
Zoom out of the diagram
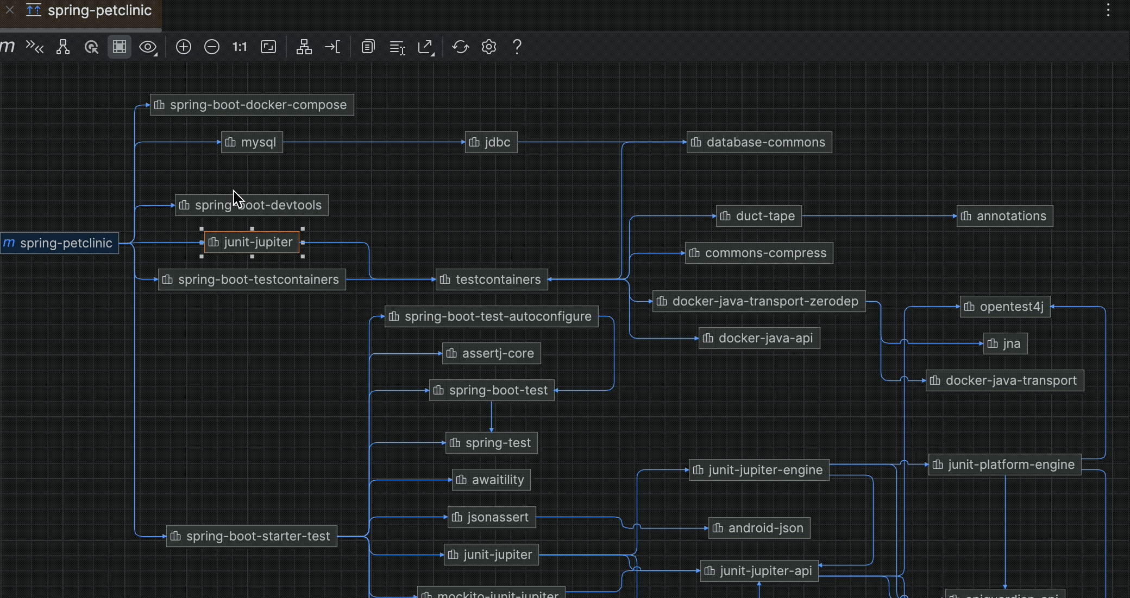212,47
